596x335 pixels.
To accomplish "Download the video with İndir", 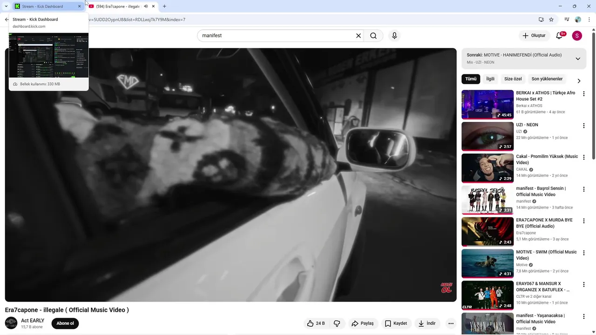I will pyautogui.click(x=427, y=323).
